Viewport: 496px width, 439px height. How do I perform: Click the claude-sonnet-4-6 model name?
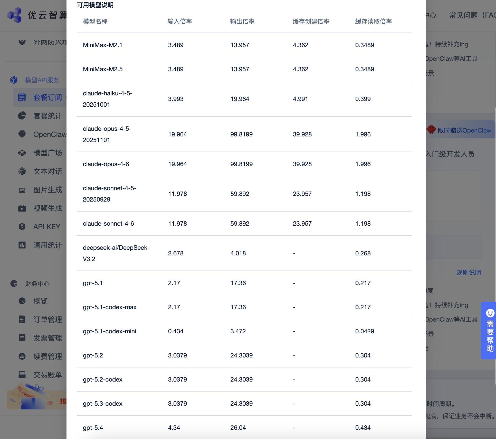[x=108, y=224]
